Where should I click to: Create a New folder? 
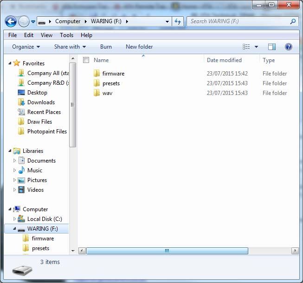[x=139, y=47]
